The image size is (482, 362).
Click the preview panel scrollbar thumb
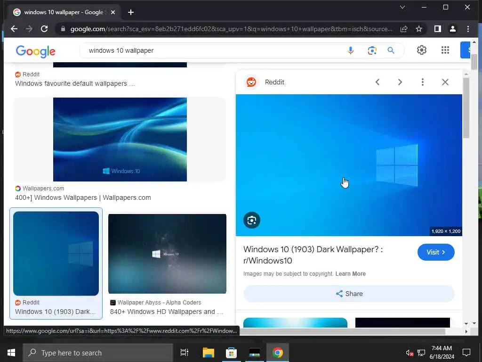tap(466, 108)
